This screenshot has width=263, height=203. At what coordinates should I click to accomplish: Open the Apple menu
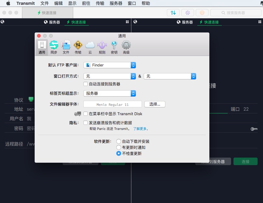(x=8, y=3)
